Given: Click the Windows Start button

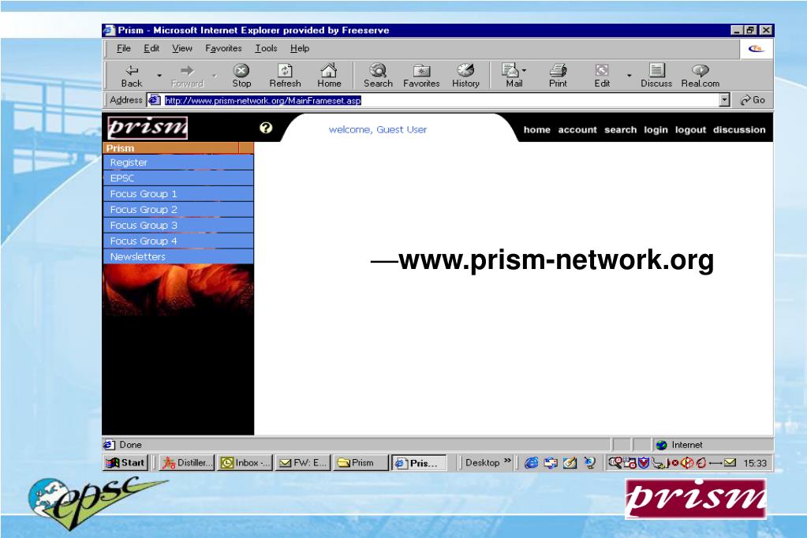Looking at the screenshot, I should [x=125, y=463].
